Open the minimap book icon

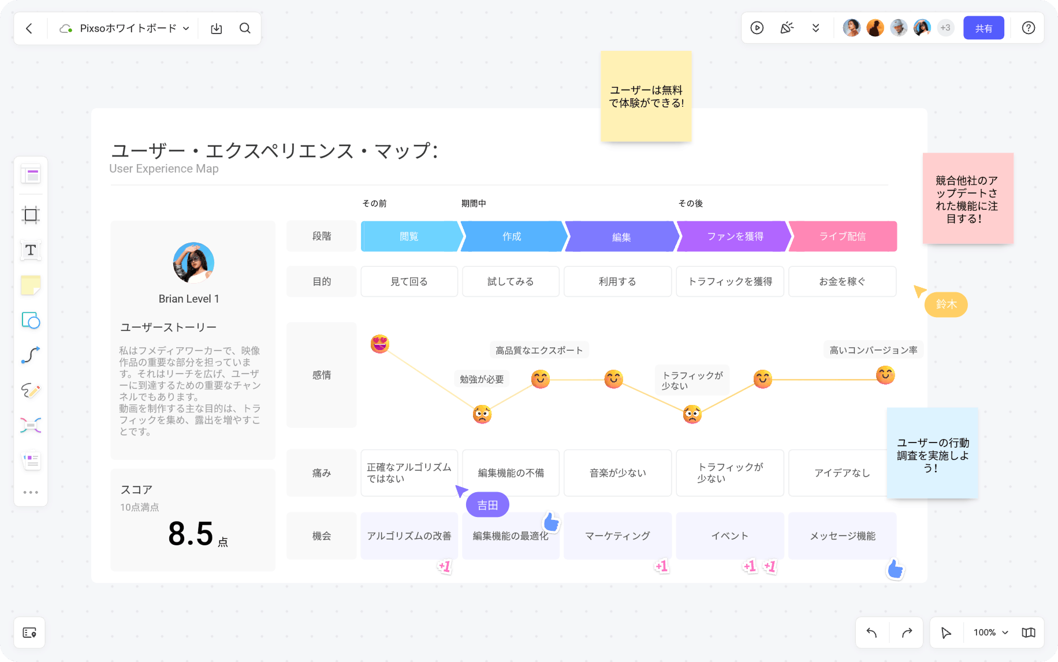pyautogui.click(x=1028, y=633)
